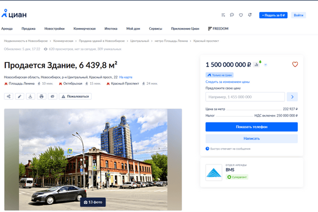Click the add note pencil icon
Image resolution: width=318 pixels, height=212 pixels.
(x=19, y=96)
